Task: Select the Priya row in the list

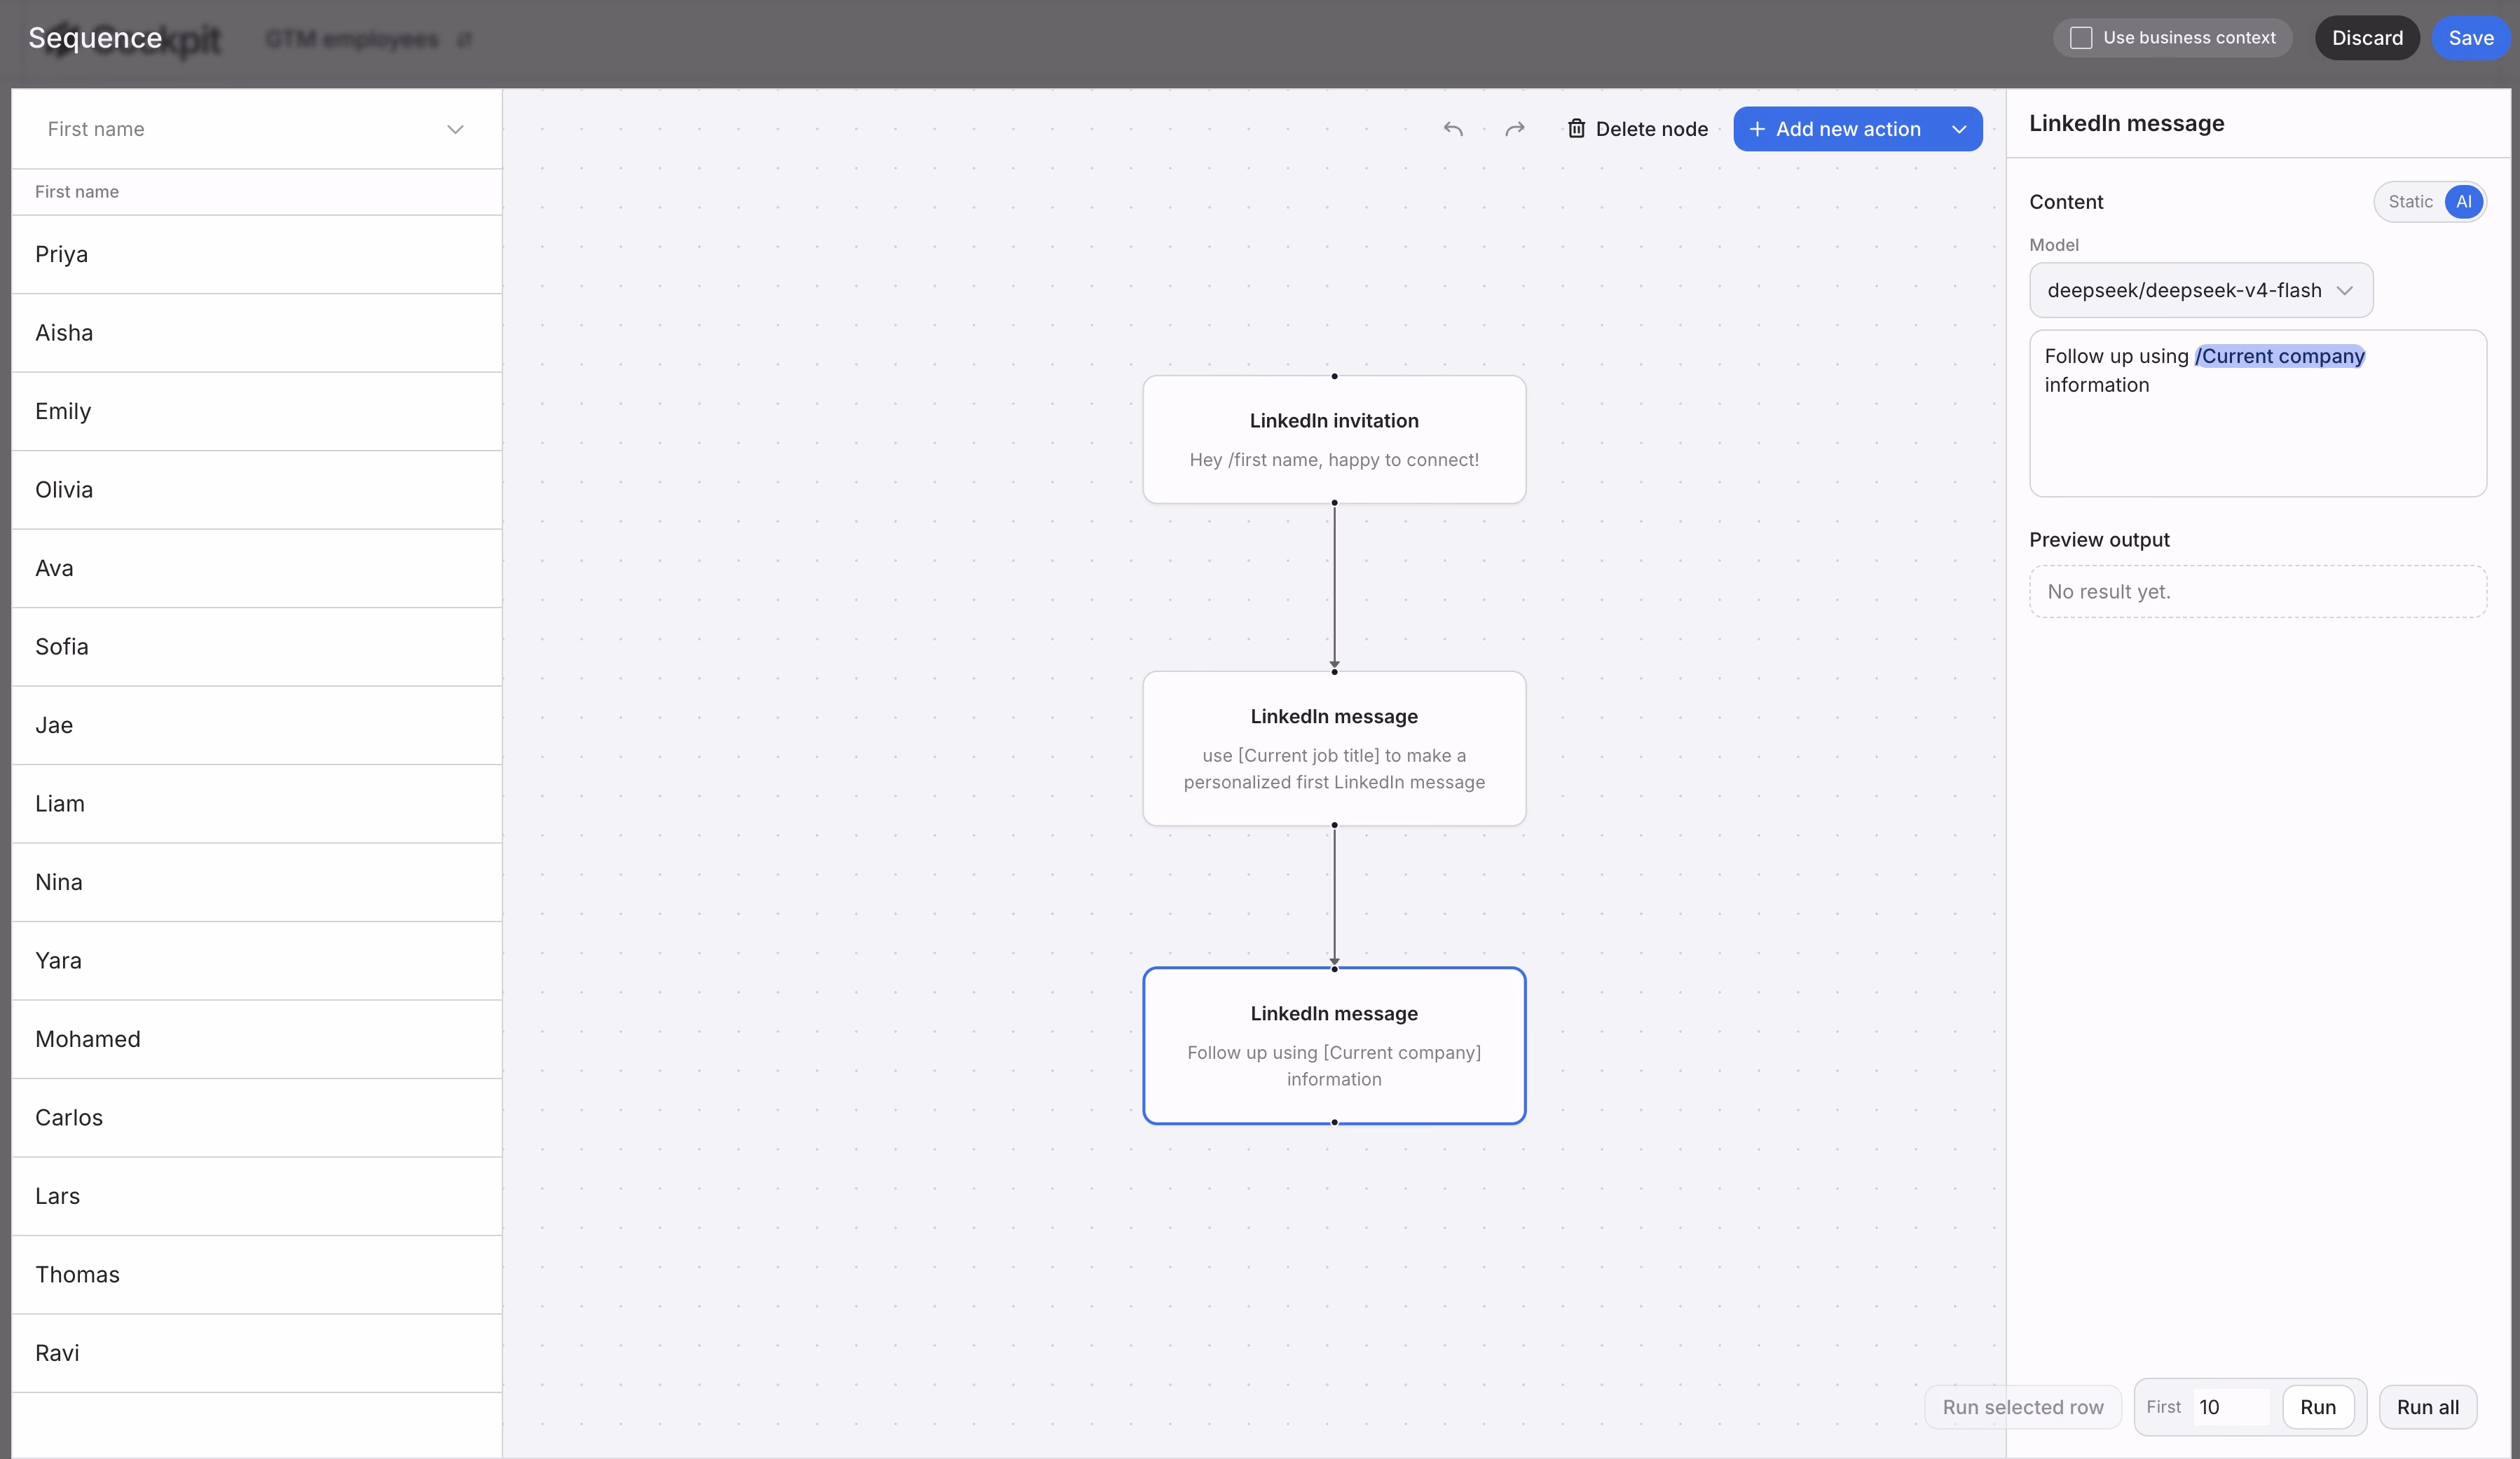Action: pyautogui.click(x=256, y=254)
